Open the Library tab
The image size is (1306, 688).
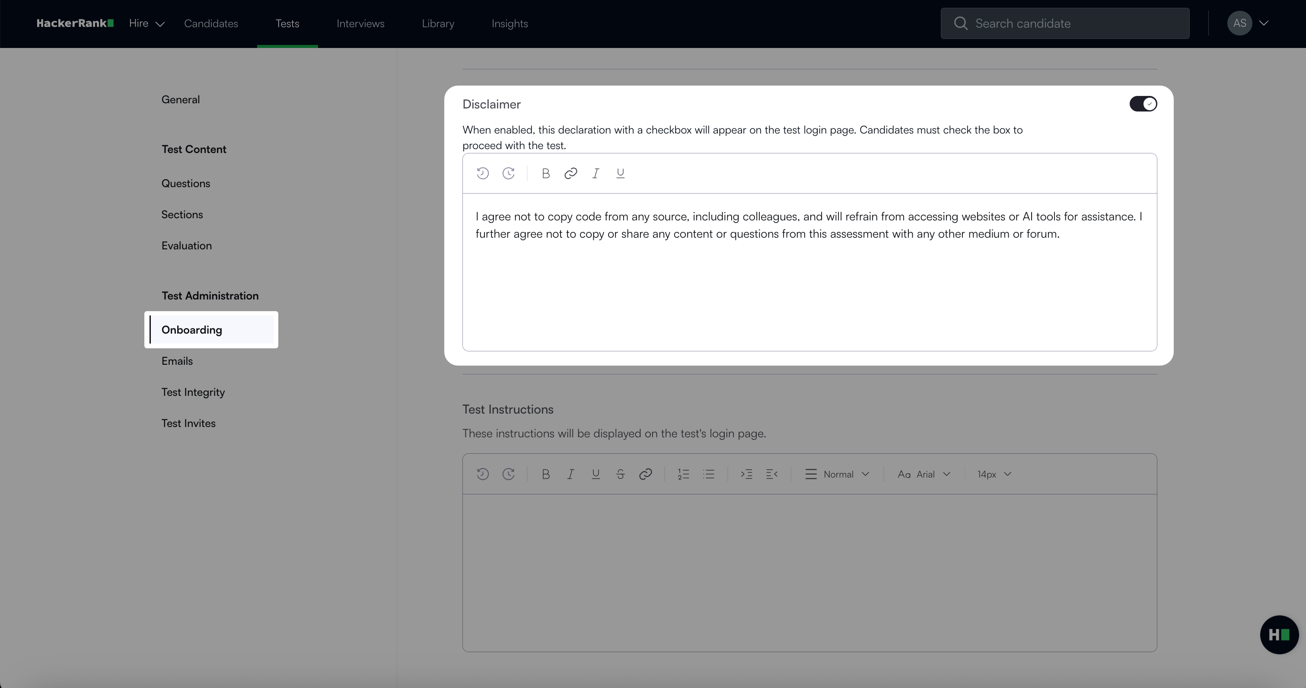[437, 23]
